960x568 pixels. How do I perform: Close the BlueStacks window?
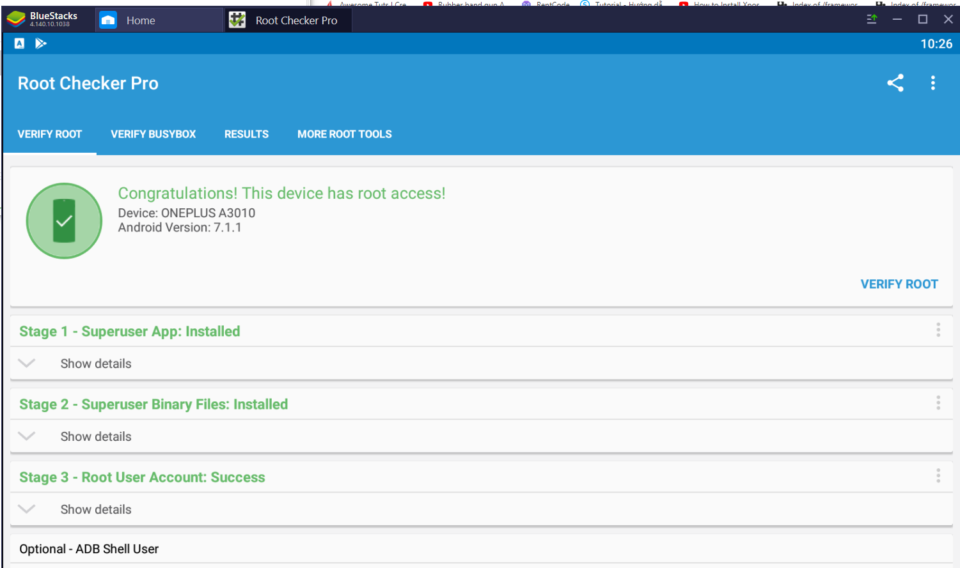pos(948,20)
